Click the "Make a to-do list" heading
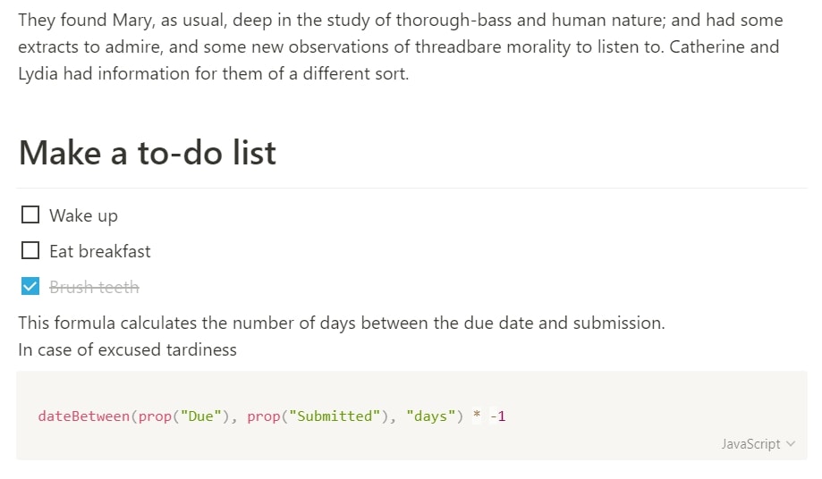This screenshot has height=479, width=822. 147,154
